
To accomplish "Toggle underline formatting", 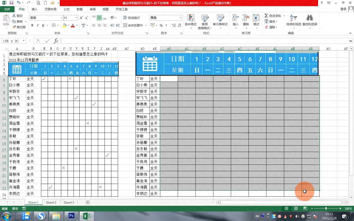I will [x=43, y=25].
